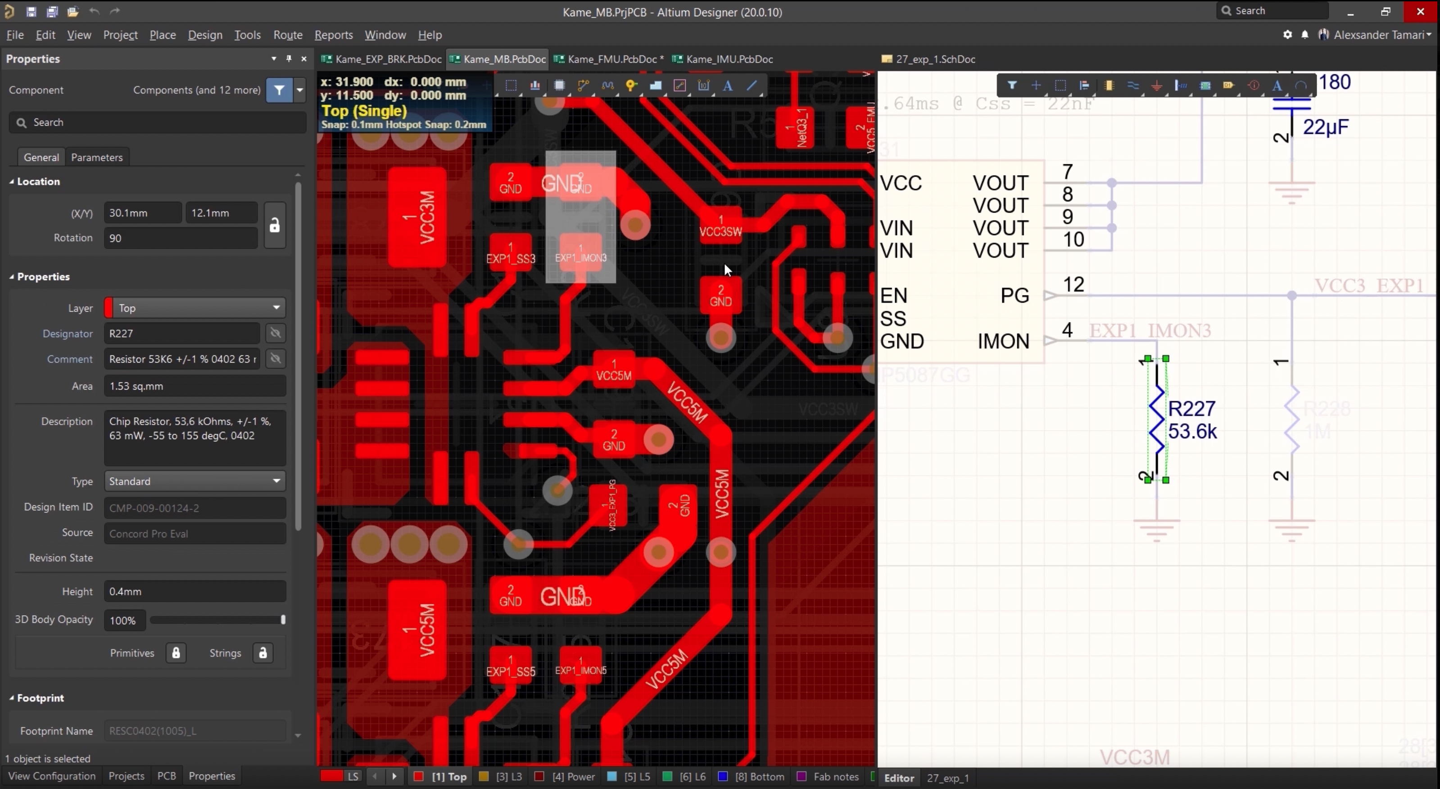Select the Place Via tool
The height and width of the screenshot is (789, 1440).
coord(630,86)
